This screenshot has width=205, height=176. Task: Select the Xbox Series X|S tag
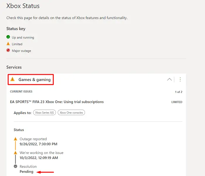click(45, 113)
